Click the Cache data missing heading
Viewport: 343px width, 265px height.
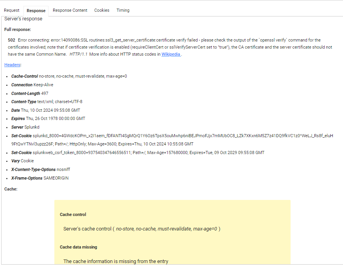(x=78, y=247)
